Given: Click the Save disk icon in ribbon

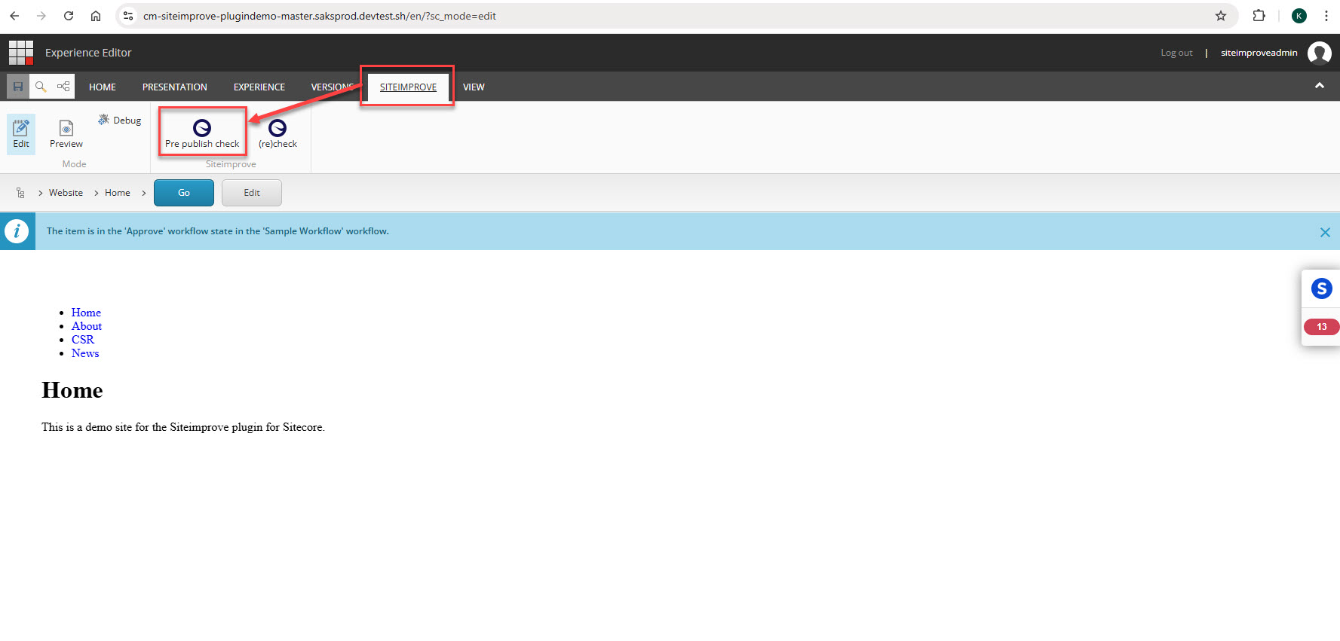Looking at the screenshot, I should click(18, 87).
